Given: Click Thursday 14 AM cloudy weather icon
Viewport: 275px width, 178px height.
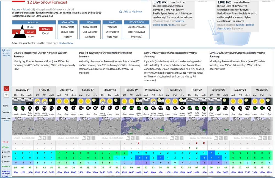Looking at the screenshot, I should click(x=15, y=101).
